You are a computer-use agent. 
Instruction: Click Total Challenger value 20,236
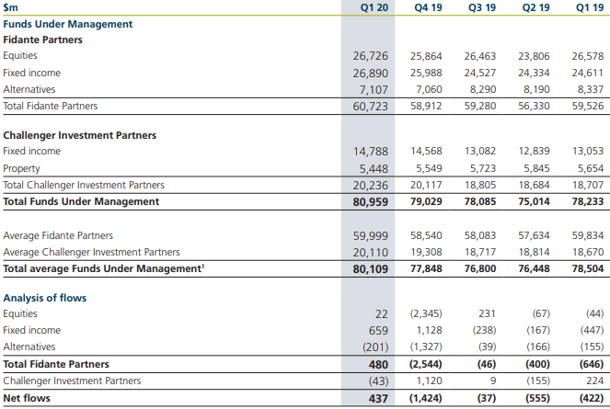(x=371, y=186)
